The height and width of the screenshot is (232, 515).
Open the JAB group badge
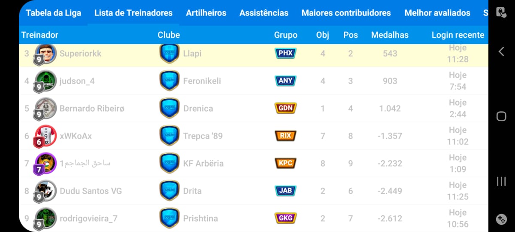coord(285,191)
